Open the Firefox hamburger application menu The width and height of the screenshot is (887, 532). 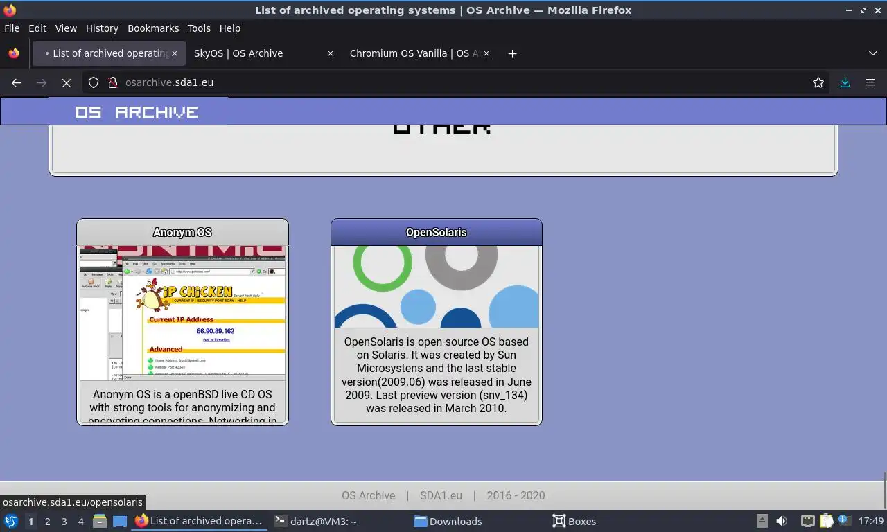tap(870, 82)
